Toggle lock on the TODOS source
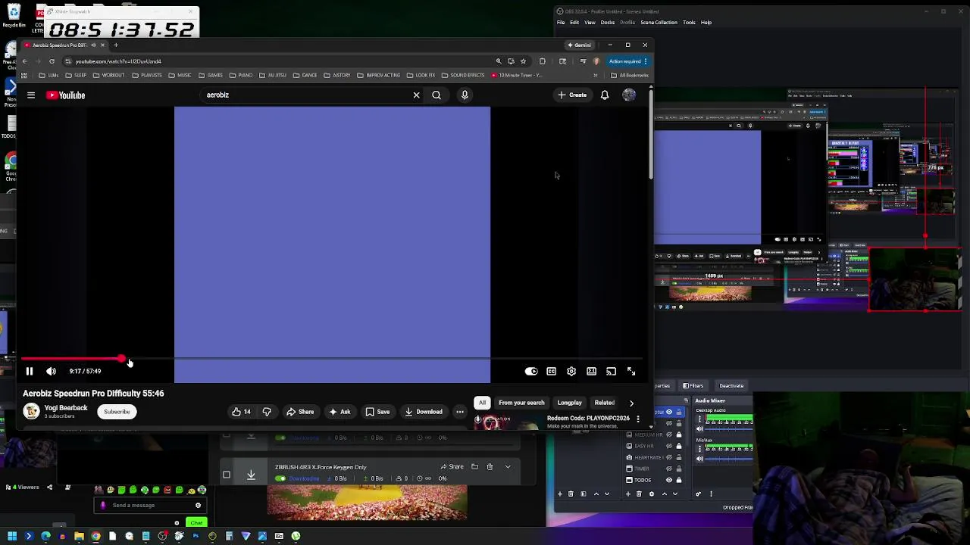Screen dimensions: 970x545 pyautogui.click(x=679, y=480)
